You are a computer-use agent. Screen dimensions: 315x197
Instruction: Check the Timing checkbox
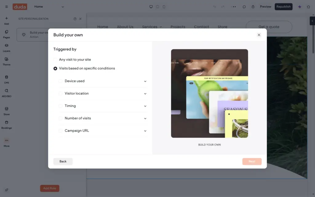tap(60, 106)
